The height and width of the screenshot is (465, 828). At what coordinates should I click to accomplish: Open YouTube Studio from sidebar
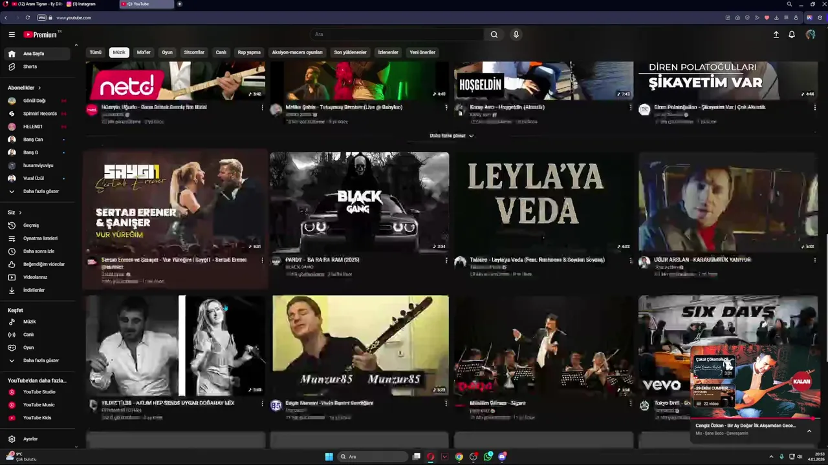[37, 392]
